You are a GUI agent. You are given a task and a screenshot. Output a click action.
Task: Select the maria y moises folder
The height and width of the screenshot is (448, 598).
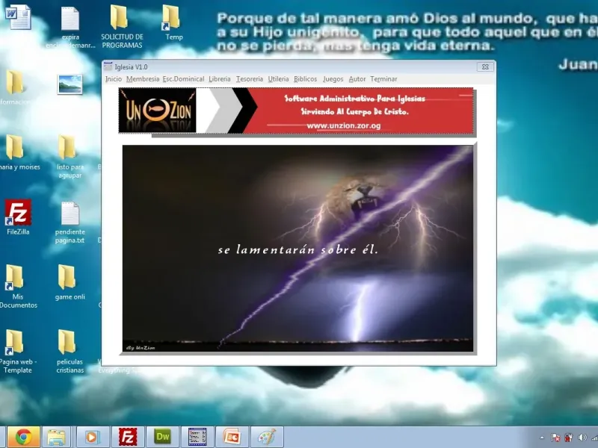(17, 152)
